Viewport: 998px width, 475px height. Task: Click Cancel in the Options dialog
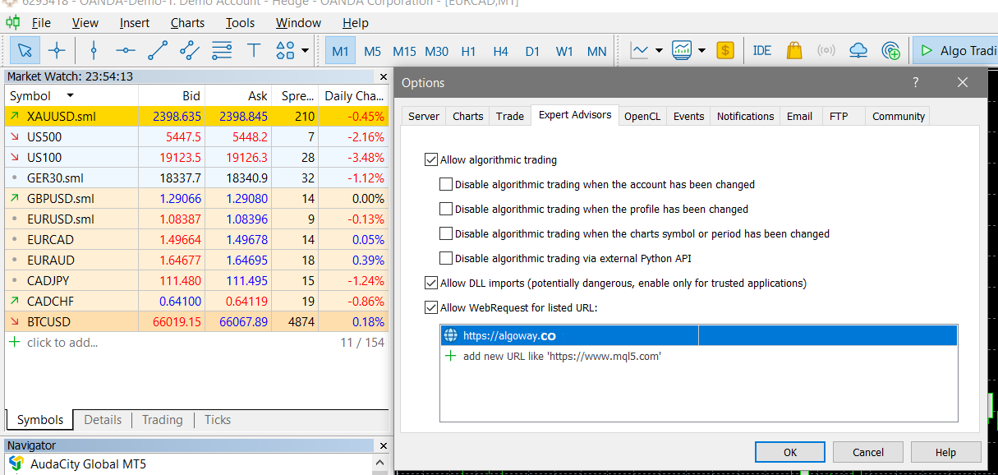[868, 452]
